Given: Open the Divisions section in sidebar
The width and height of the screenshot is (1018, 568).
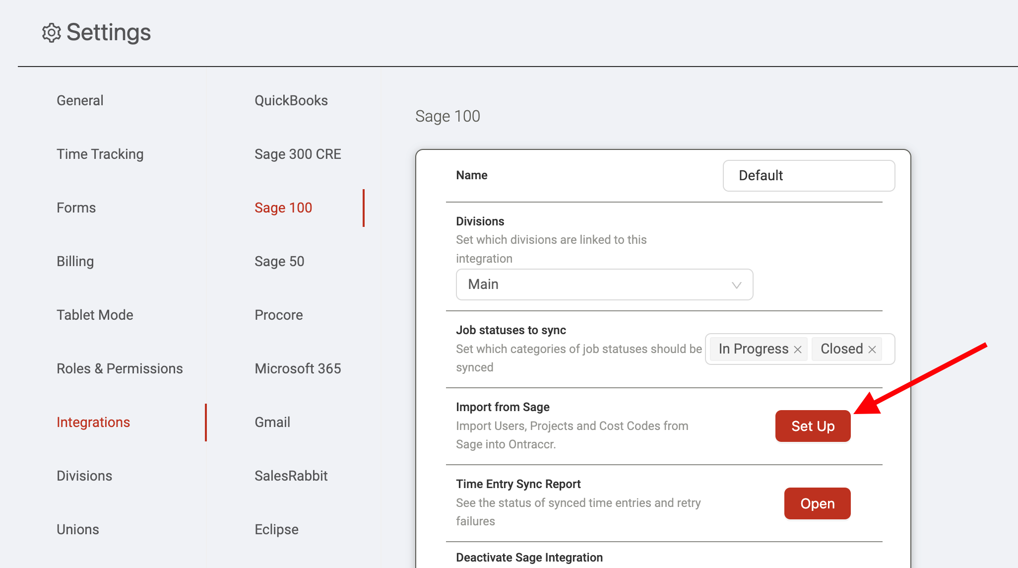Looking at the screenshot, I should [x=84, y=476].
